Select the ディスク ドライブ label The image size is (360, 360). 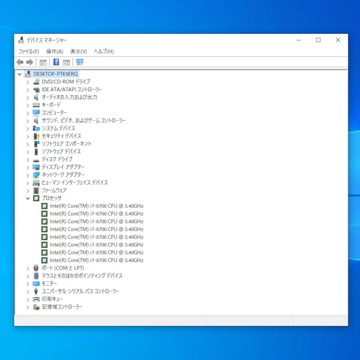57,159
